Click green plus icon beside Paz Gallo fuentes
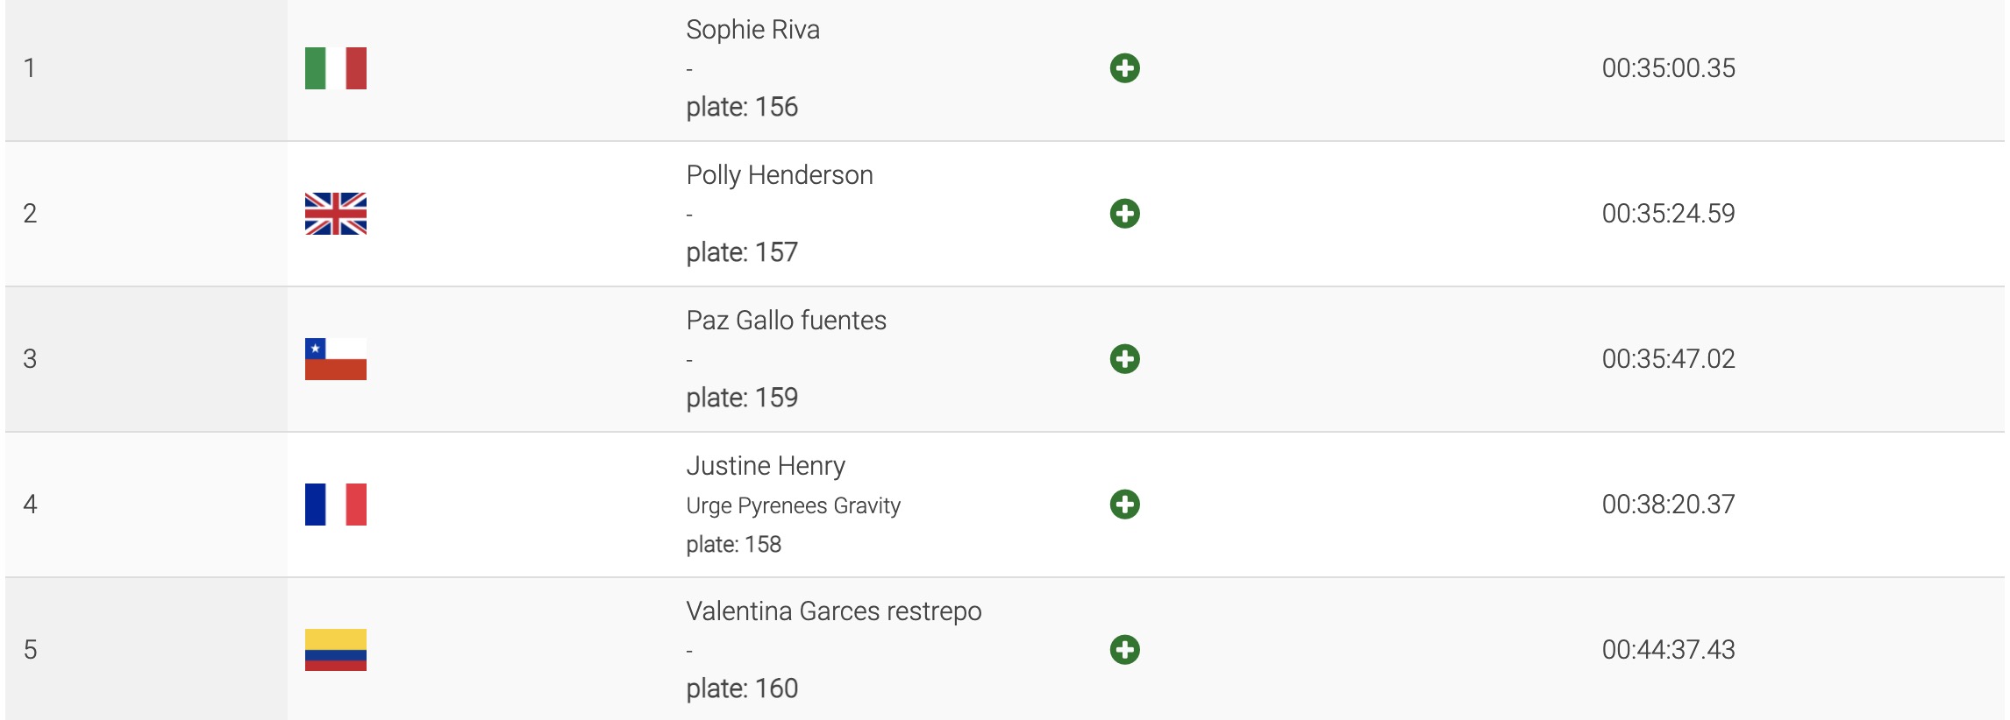 pos(1124,359)
